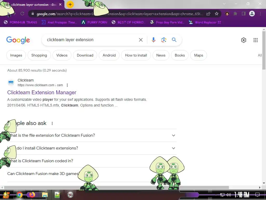Start voice search with the microphone icon

pos(153,40)
